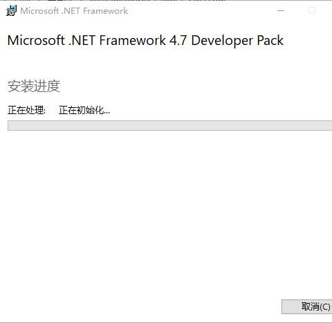332x323 pixels.
Task: Click 'Microsoft' in the title bar caption
Action: click(39, 11)
